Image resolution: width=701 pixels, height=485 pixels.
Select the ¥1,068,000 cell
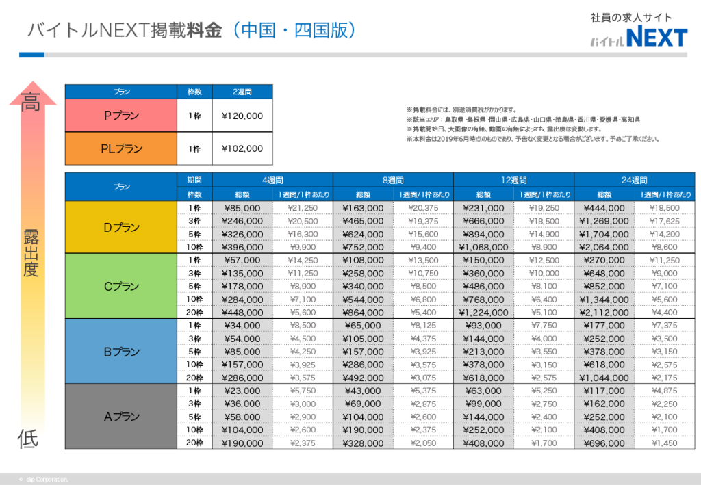(x=483, y=247)
